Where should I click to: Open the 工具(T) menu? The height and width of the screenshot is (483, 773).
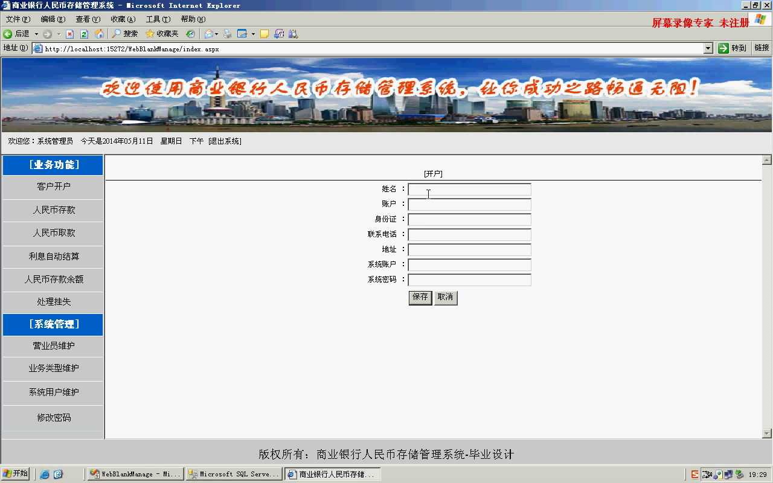tap(157, 19)
